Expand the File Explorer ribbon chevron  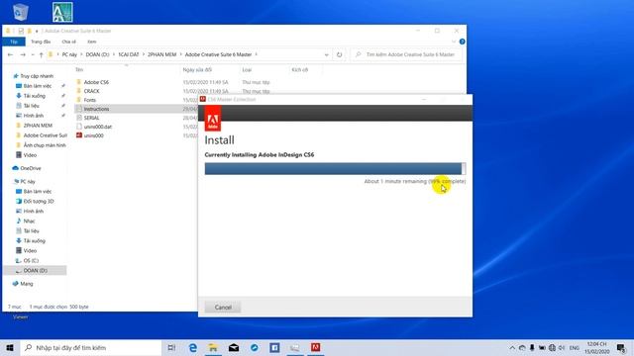tap(454, 42)
